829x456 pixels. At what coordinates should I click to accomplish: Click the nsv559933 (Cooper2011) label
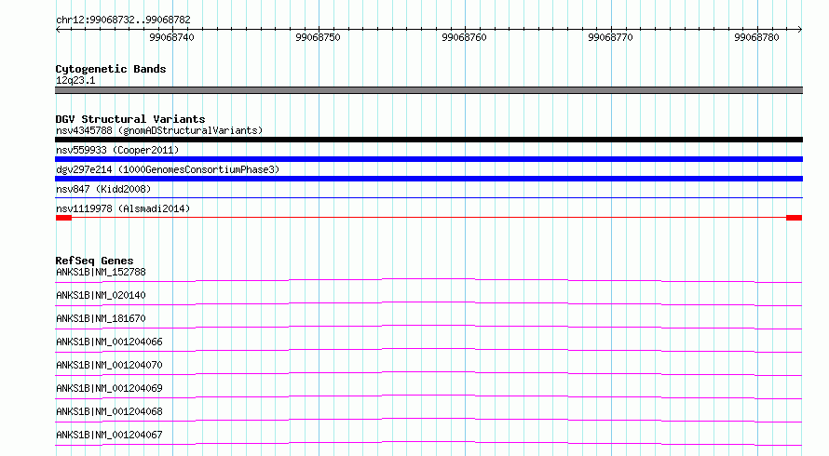pyautogui.click(x=117, y=150)
